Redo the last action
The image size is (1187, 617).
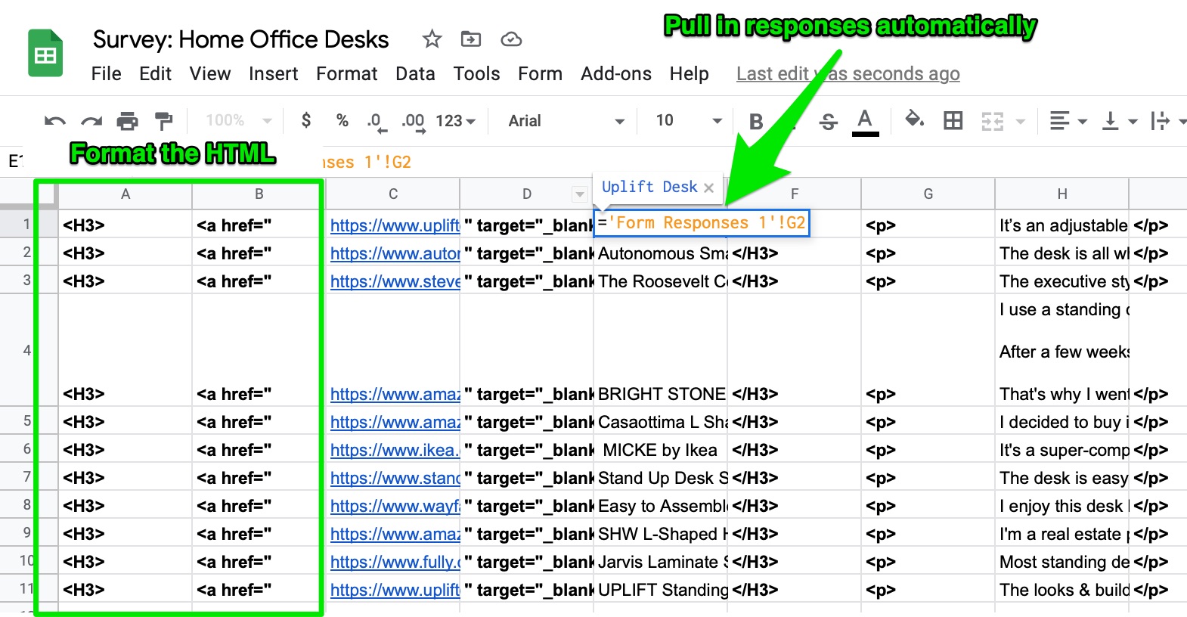[x=91, y=121]
